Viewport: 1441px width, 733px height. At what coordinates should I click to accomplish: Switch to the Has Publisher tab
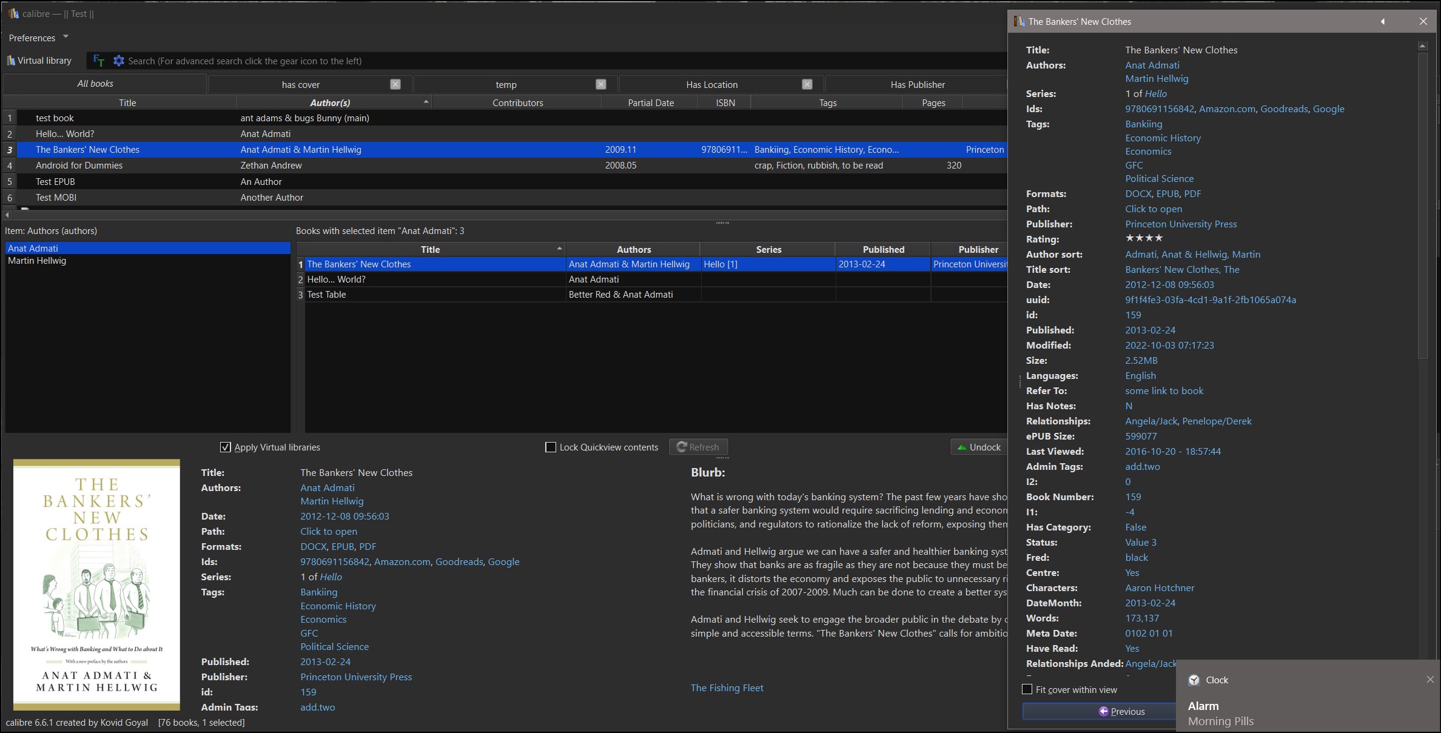917,84
